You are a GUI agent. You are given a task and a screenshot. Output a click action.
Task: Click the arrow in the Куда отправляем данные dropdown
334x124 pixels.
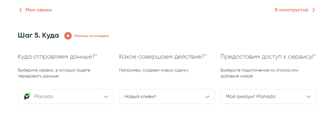[x=106, y=97]
